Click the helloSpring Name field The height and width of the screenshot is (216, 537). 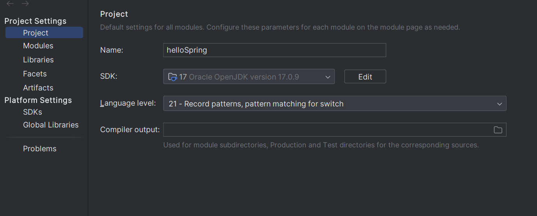[274, 50]
